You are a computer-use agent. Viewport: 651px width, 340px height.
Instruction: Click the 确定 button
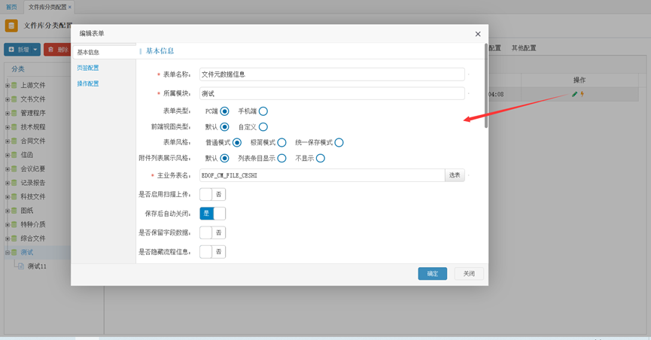(x=432, y=274)
